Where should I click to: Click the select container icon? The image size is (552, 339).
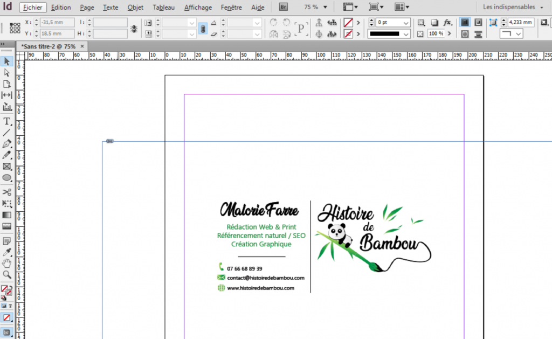pos(319,23)
